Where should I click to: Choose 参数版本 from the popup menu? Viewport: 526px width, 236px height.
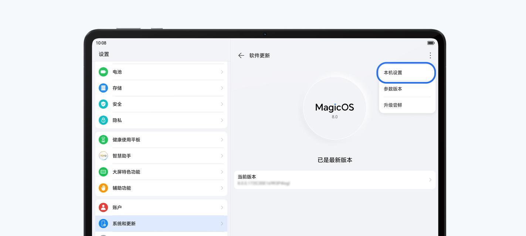[407, 89]
